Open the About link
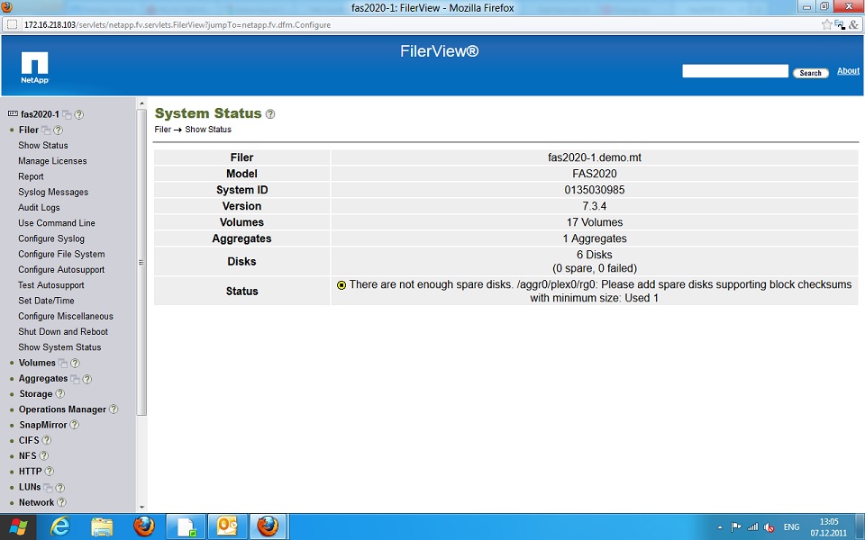Viewport: 865px width, 540px height. tap(848, 70)
